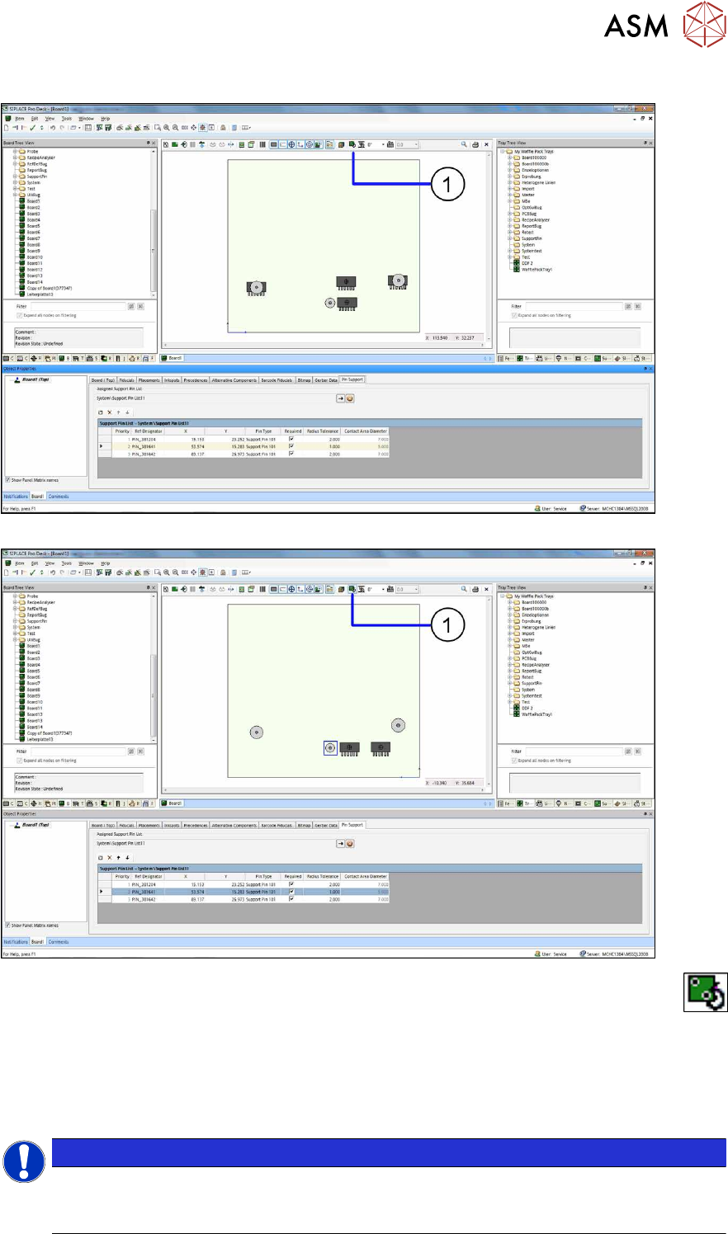
Task: Click the green checkmark icon in upper main toolbar
Action: pos(32,128)
